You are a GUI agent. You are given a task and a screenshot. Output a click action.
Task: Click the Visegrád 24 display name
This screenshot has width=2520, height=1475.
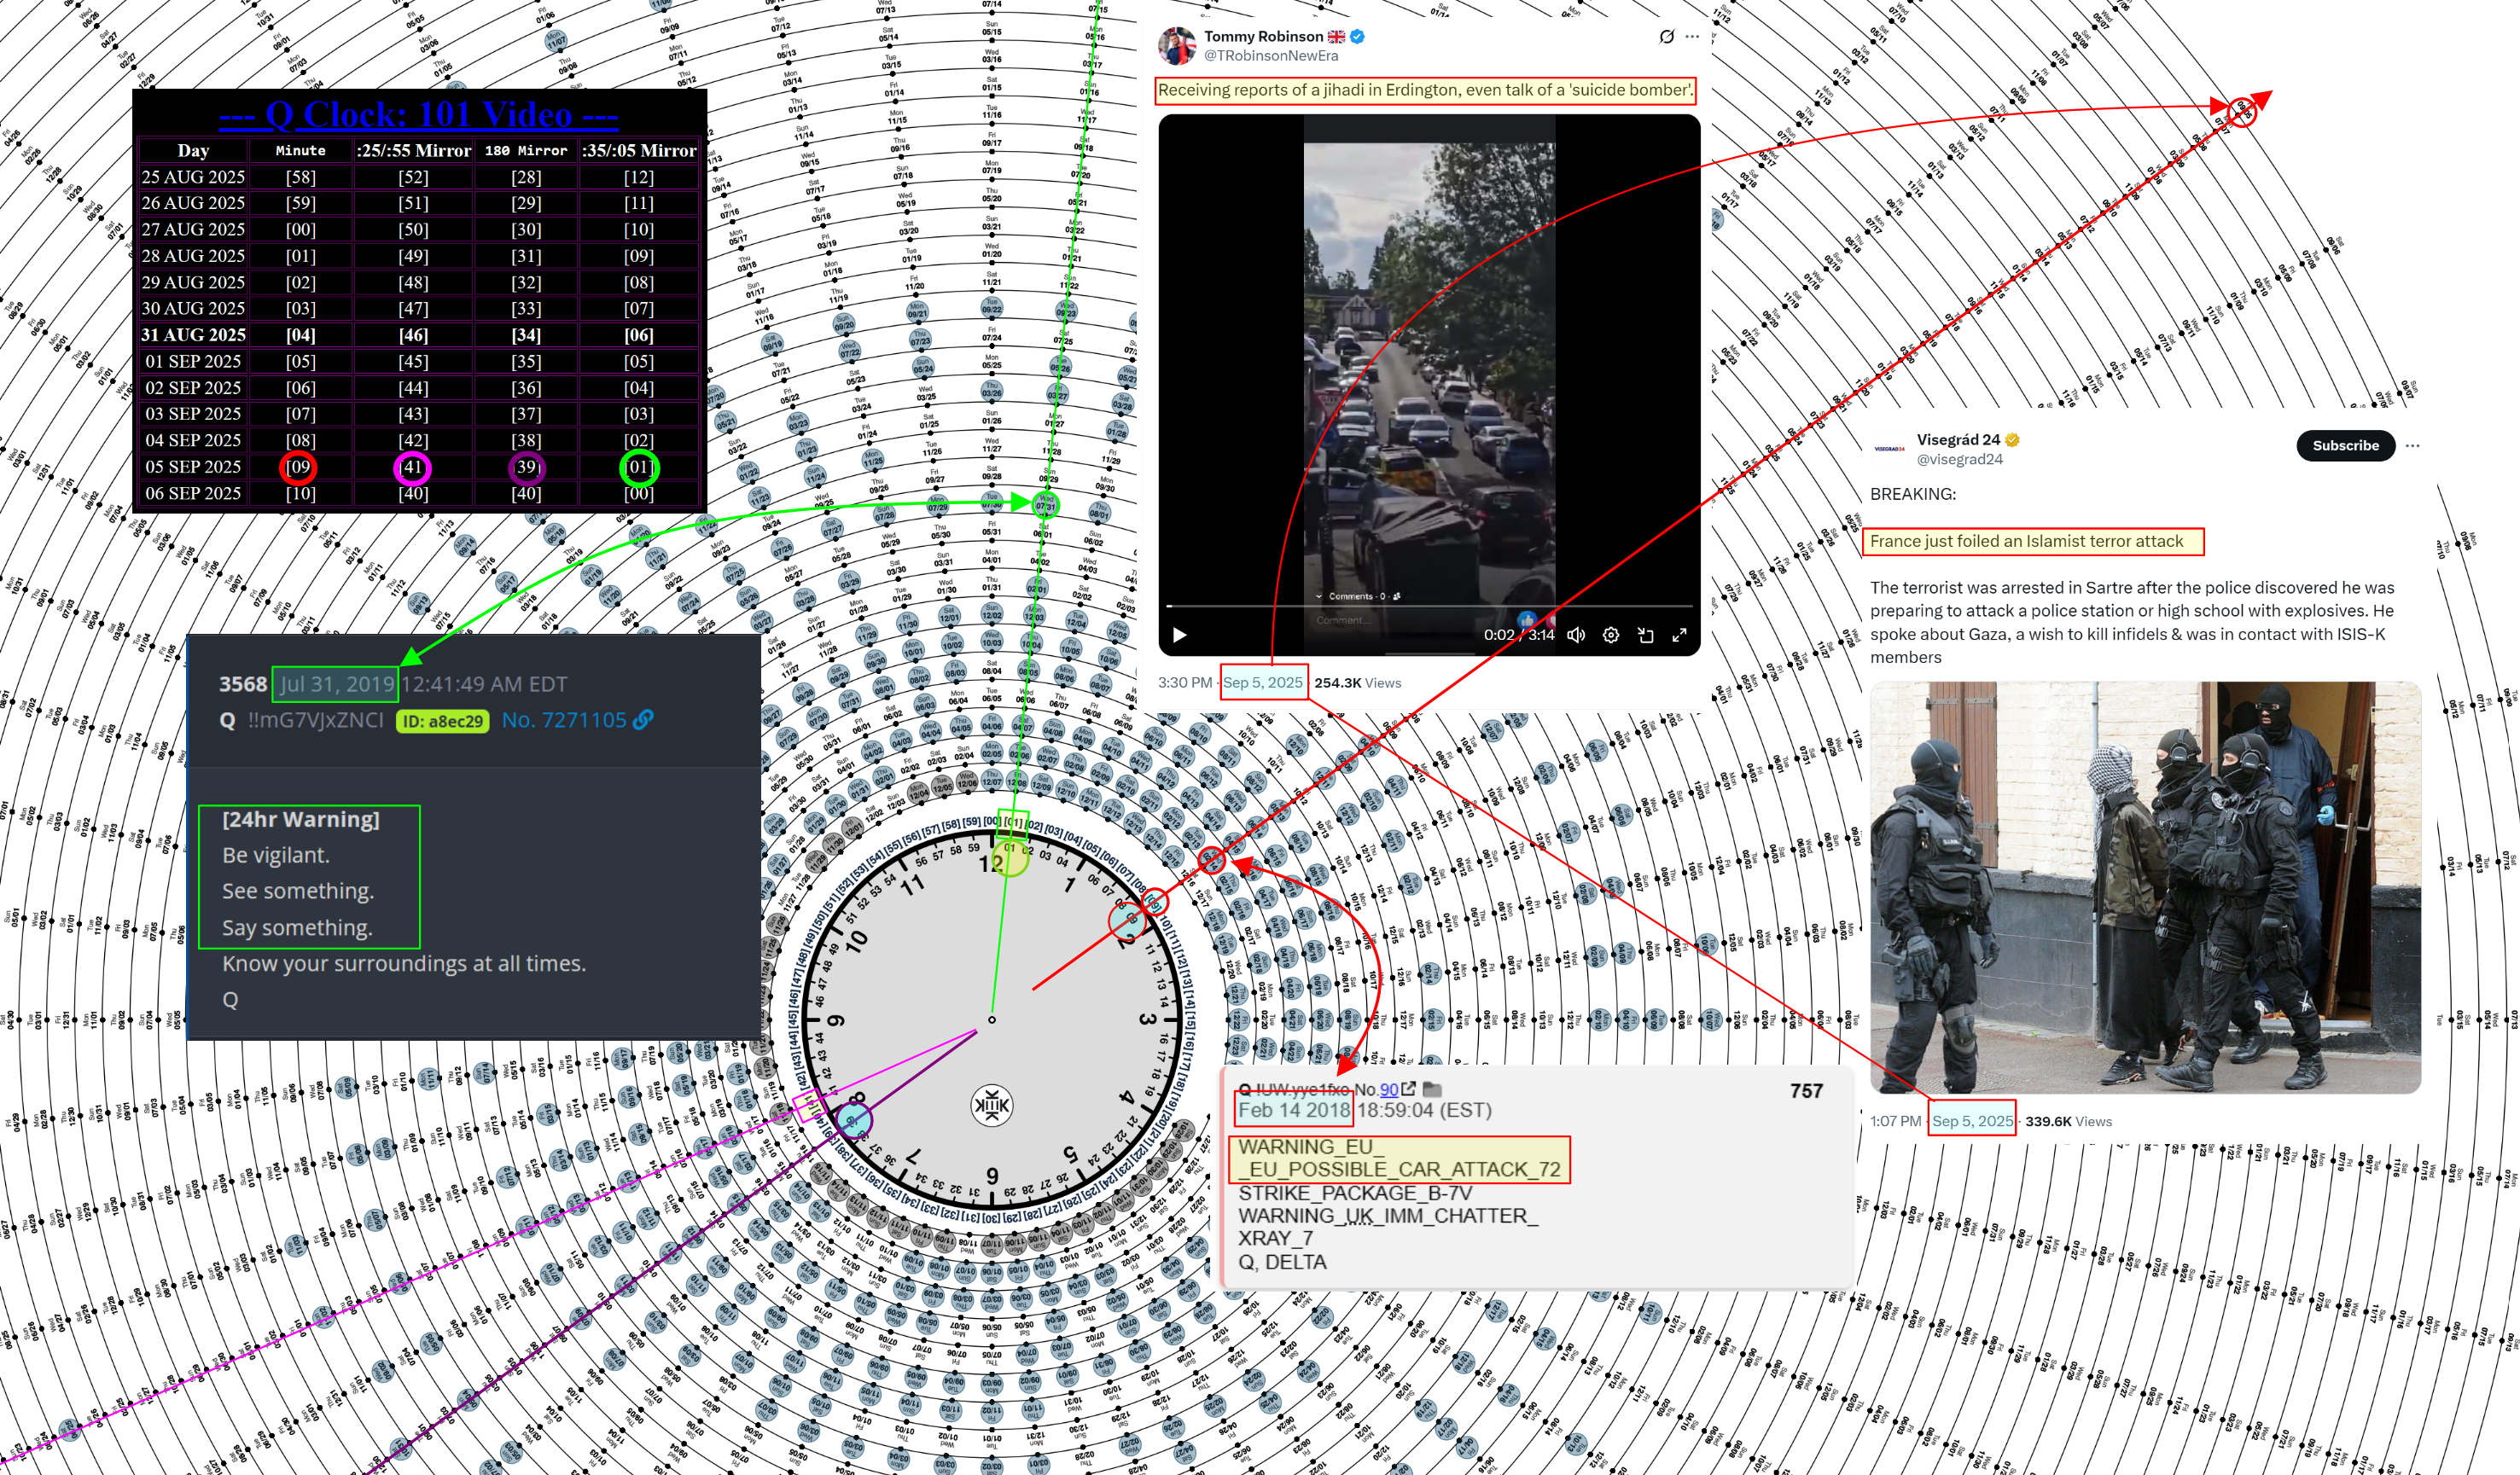click(1958, 440)
